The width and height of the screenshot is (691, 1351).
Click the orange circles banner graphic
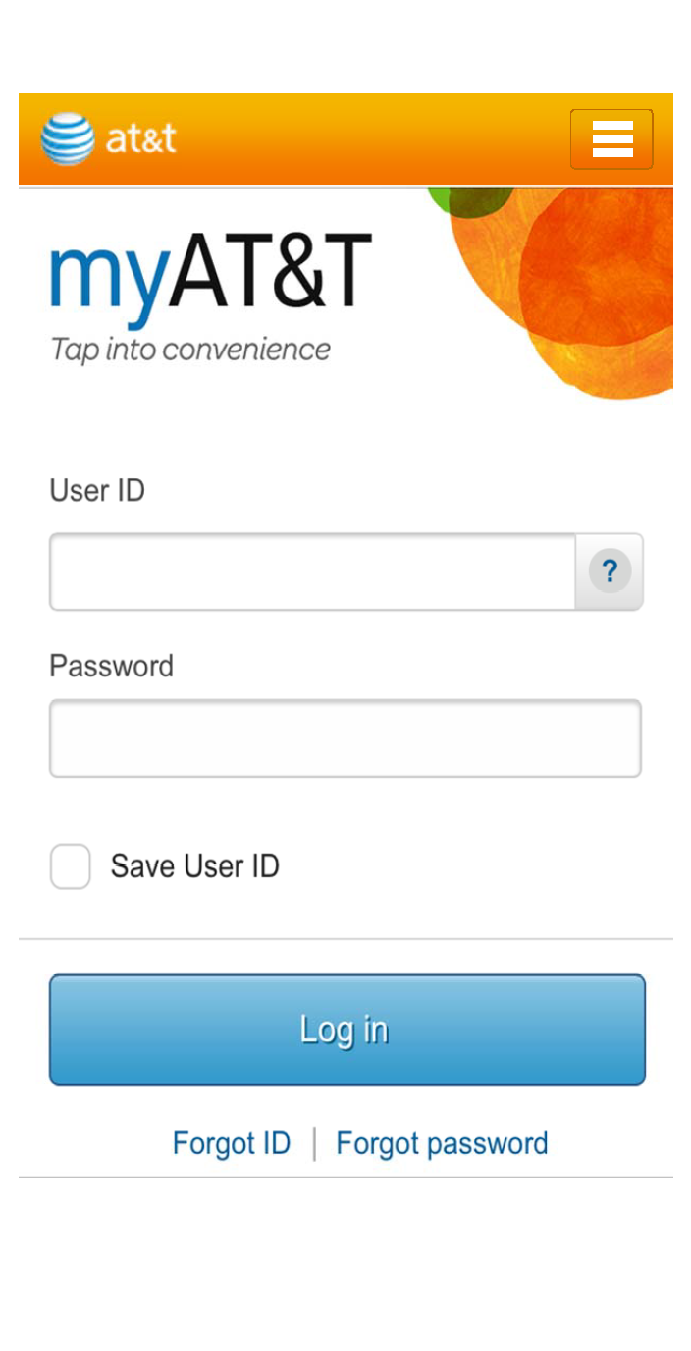tap(589, 285)
